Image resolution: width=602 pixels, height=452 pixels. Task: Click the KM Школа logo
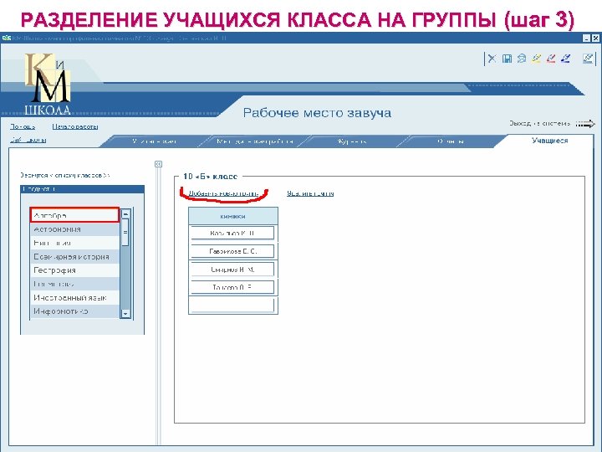(48, 85)
